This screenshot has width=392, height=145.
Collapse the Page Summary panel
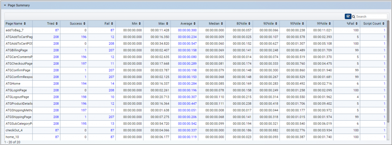point(5,5)
